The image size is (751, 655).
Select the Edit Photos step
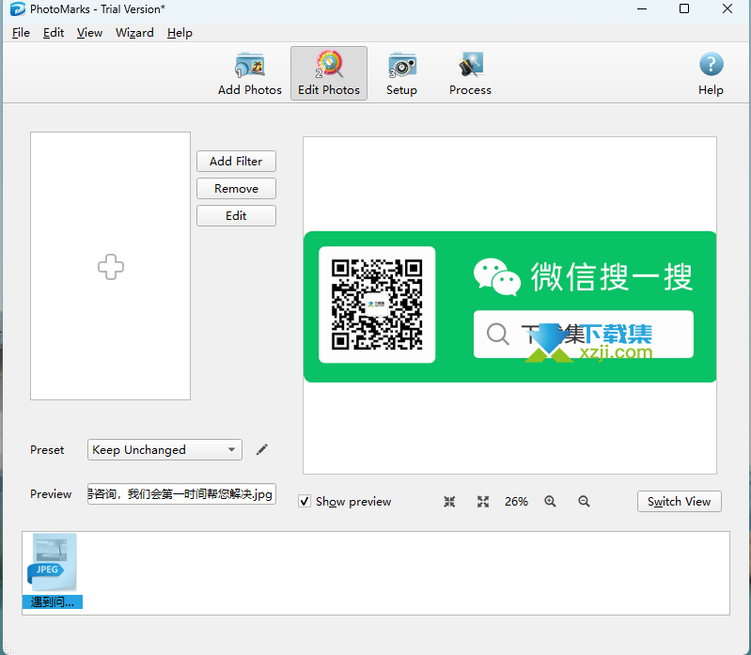(329, 73)
